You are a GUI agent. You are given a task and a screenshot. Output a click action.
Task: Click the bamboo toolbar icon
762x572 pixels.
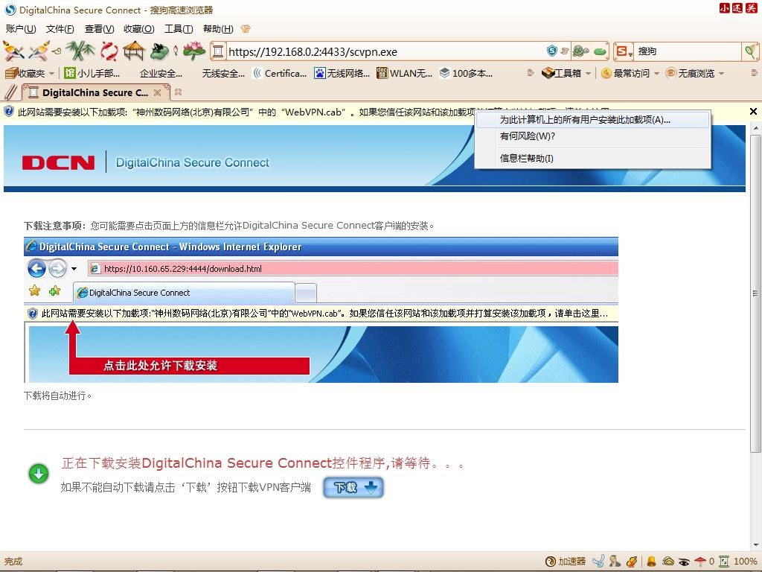[80, 51]
